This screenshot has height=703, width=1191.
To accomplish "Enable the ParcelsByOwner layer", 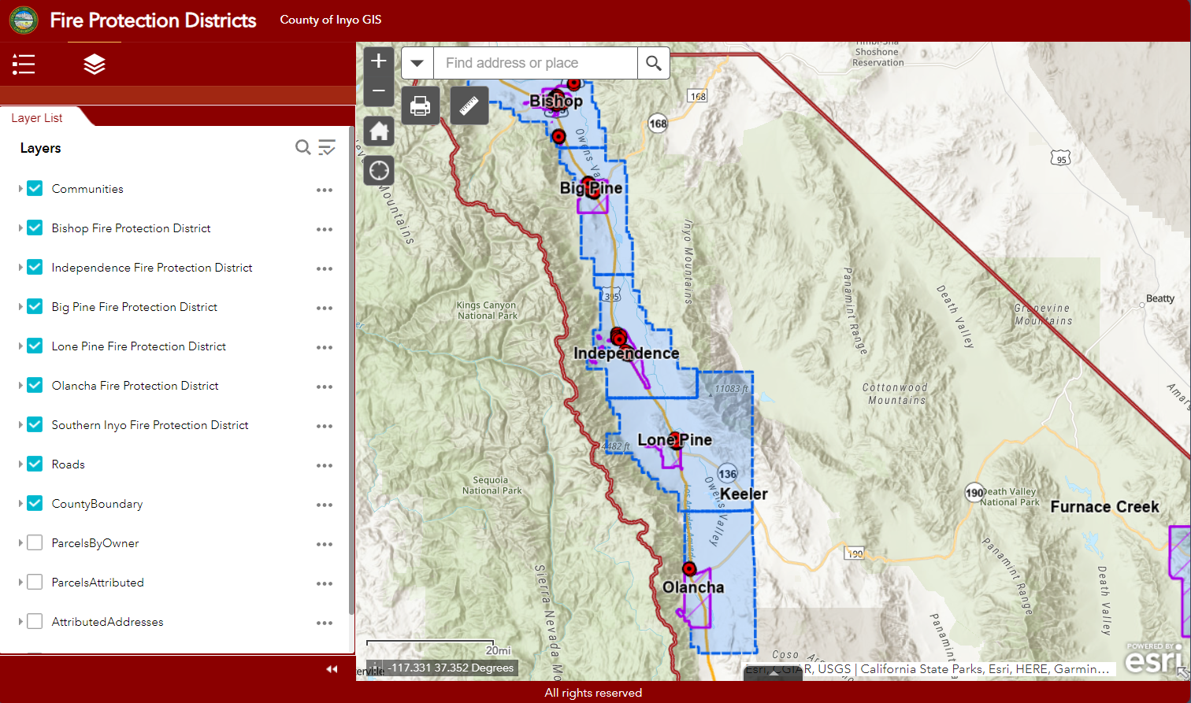I will [x=35, y=542].
